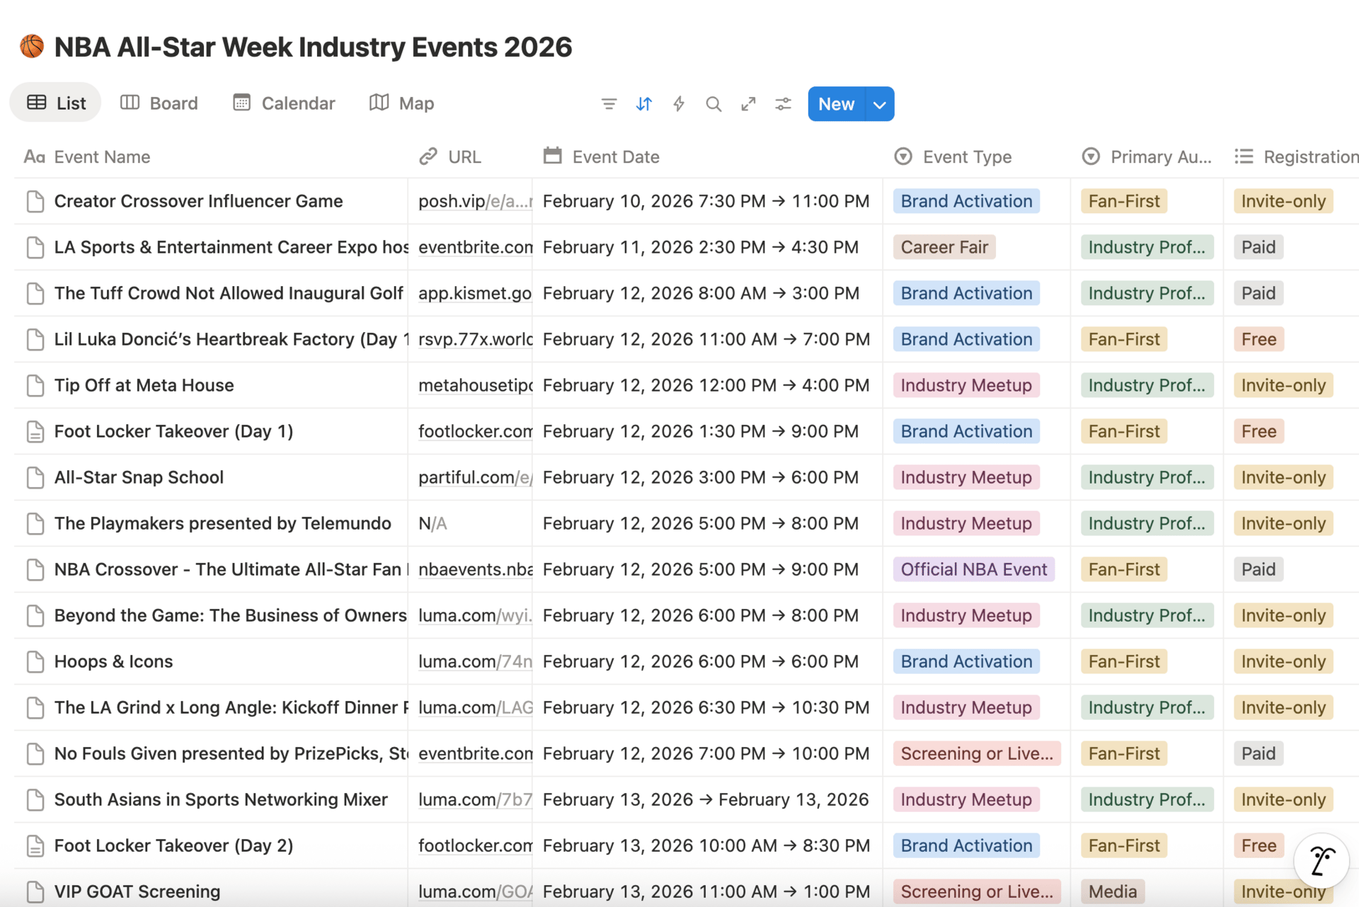Click the sort arrows icon
The image size is (1359, 907).
click(643, 104)
